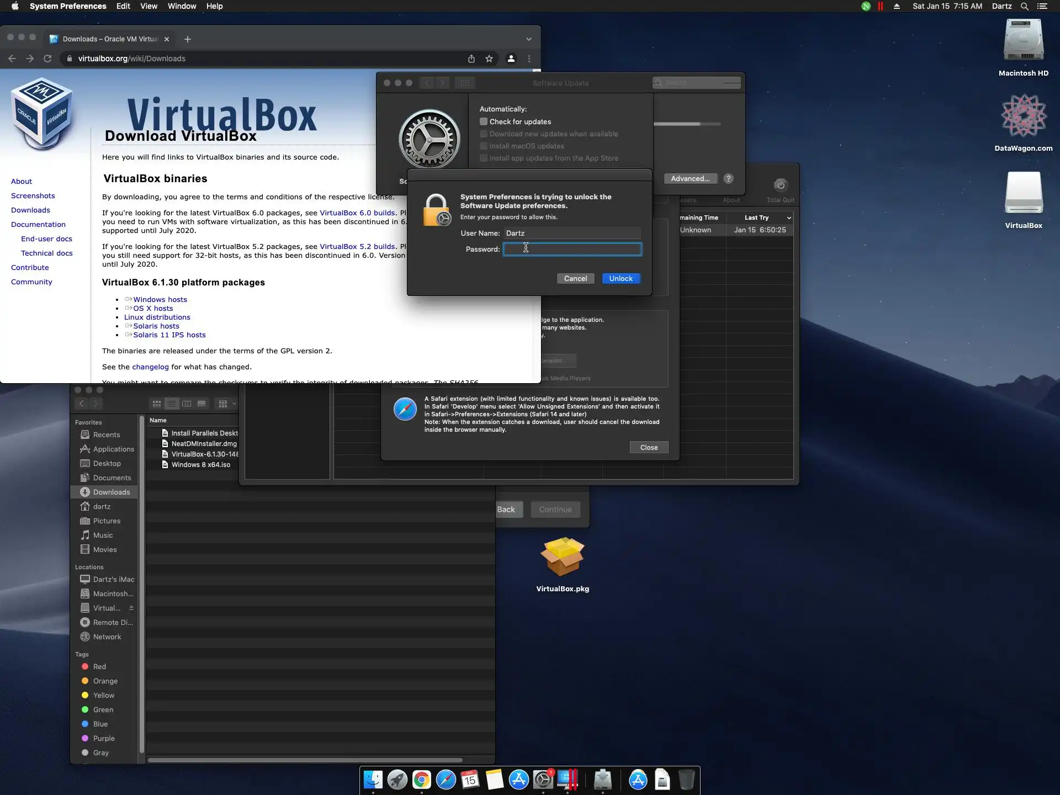The width and height of the screenshot is (1060, 795).
Task: Sort by the Last Try column
Action: [756, 218]
